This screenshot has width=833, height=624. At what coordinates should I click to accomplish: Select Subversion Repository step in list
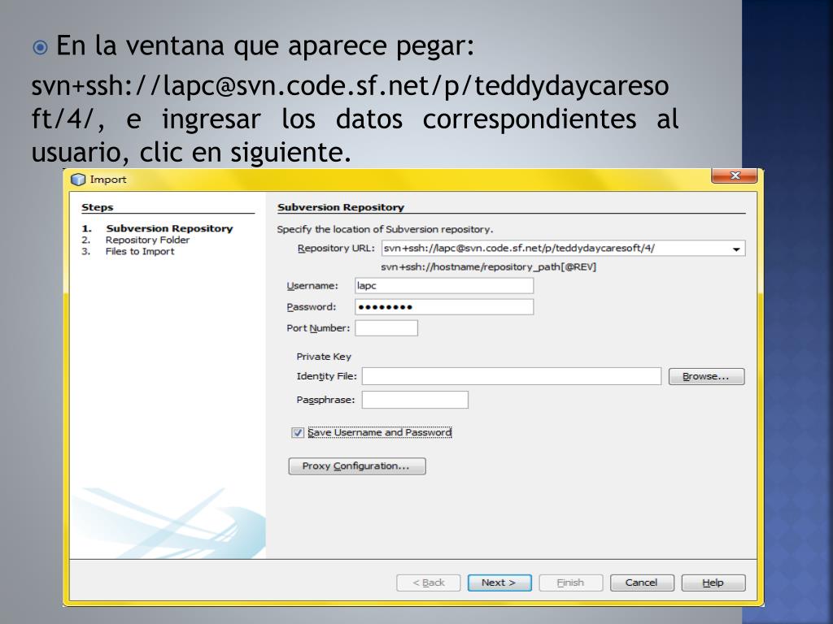[x=169, y=228]
